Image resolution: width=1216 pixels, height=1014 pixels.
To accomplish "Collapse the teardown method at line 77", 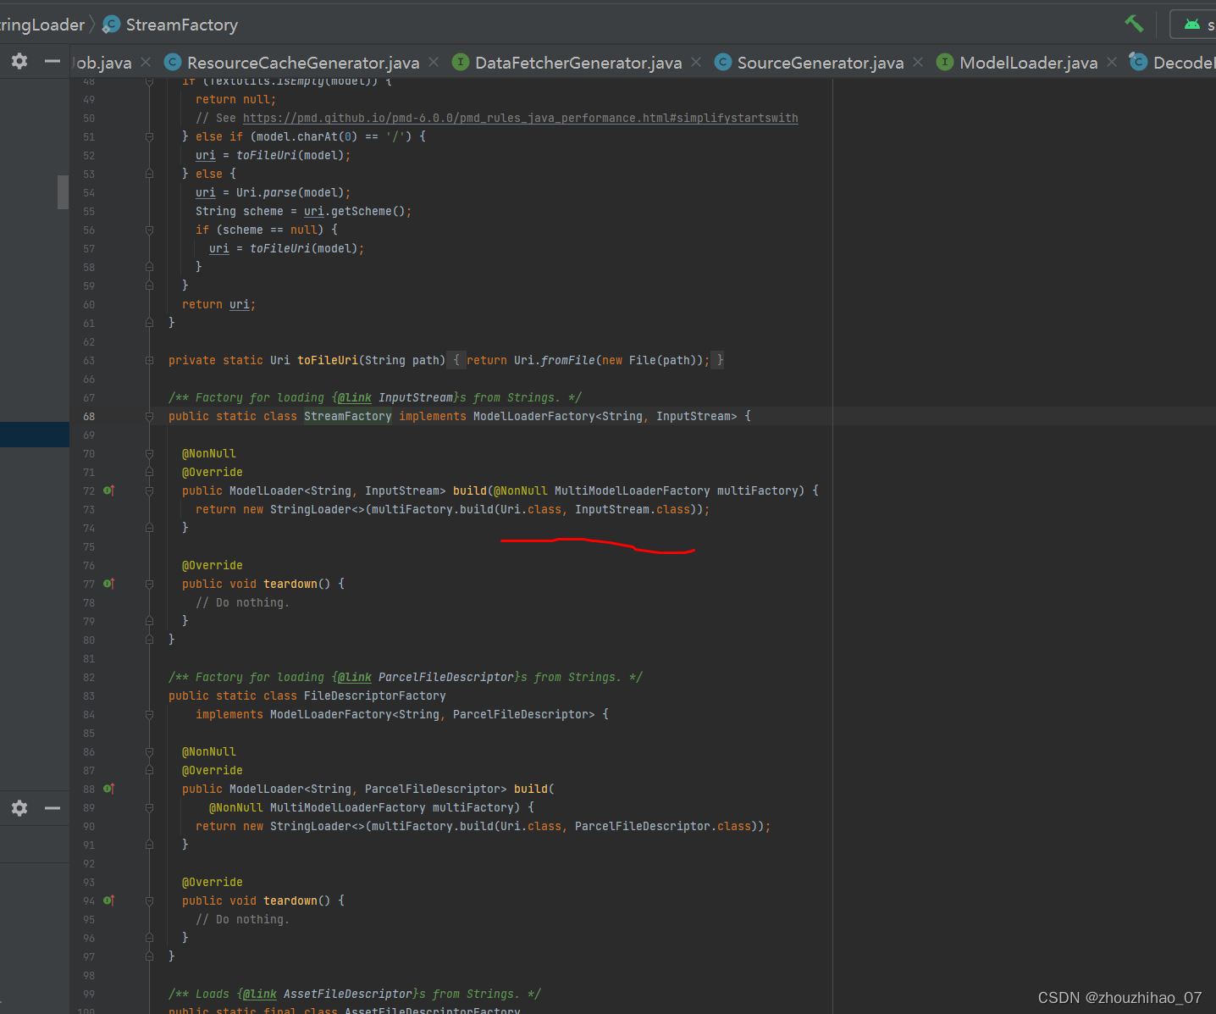I will [x=149, y=584].
